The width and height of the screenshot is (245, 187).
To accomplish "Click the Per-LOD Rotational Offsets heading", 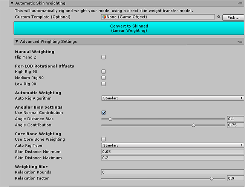I will (x=44, y=66).
